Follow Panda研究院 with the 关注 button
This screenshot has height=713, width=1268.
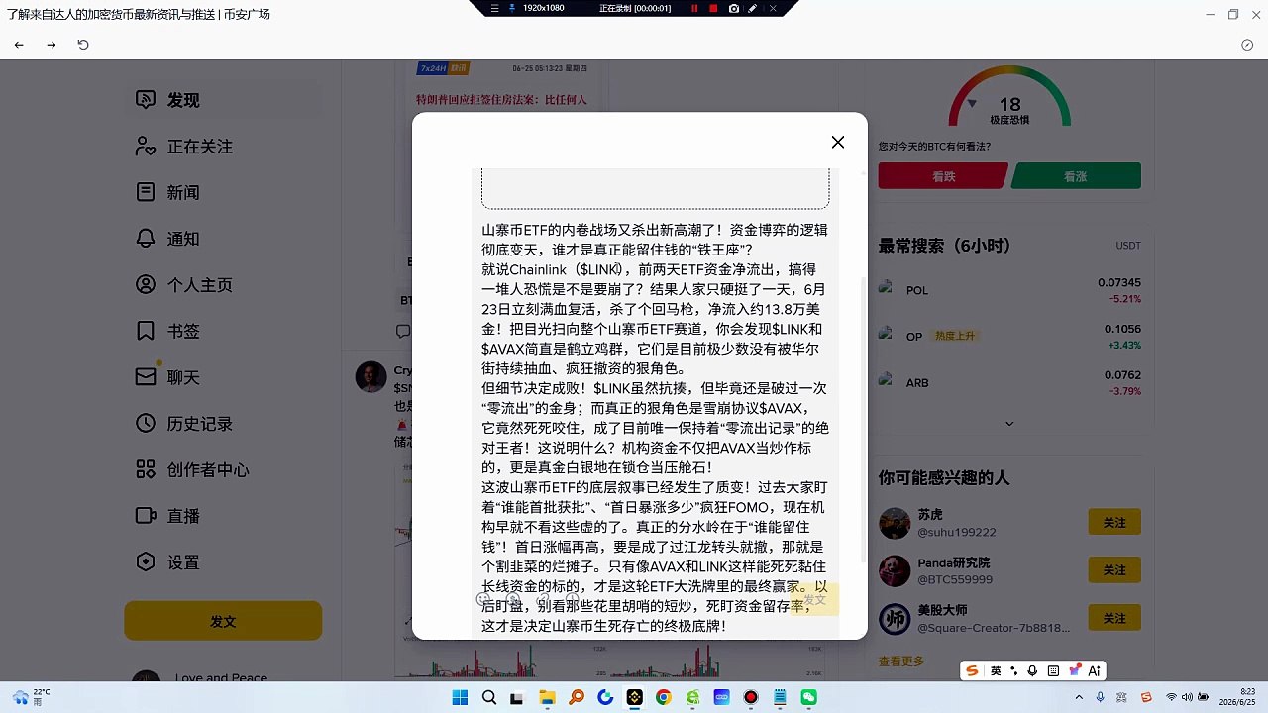click(1114, 570)
